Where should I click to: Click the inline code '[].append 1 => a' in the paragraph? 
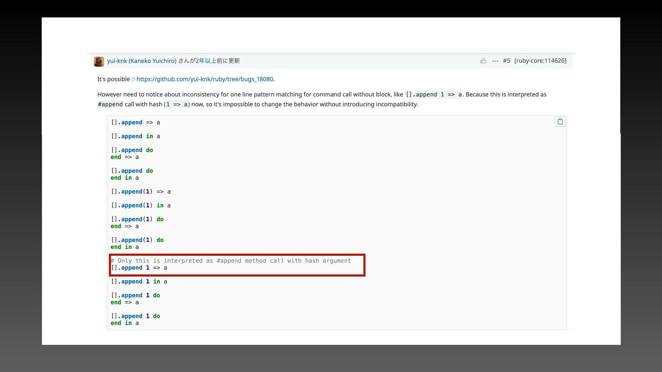tap(433, 95)
